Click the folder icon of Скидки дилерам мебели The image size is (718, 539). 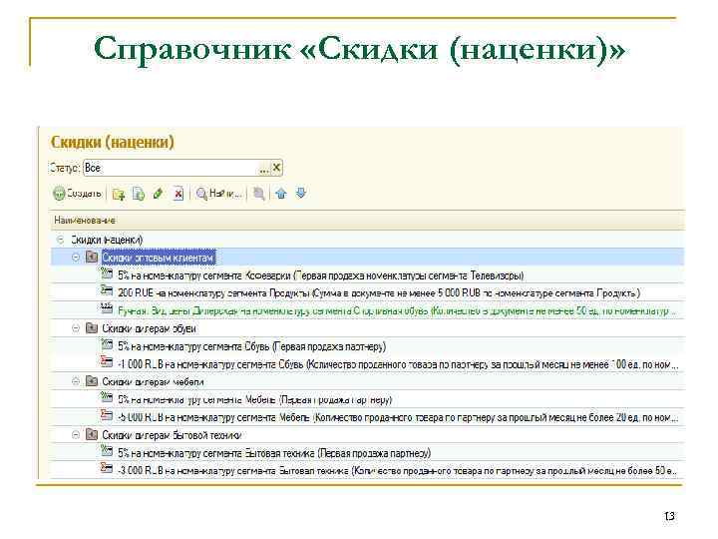point(92,381)
